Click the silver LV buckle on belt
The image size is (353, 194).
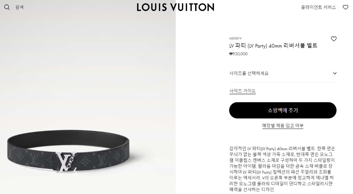coord(66,162)
